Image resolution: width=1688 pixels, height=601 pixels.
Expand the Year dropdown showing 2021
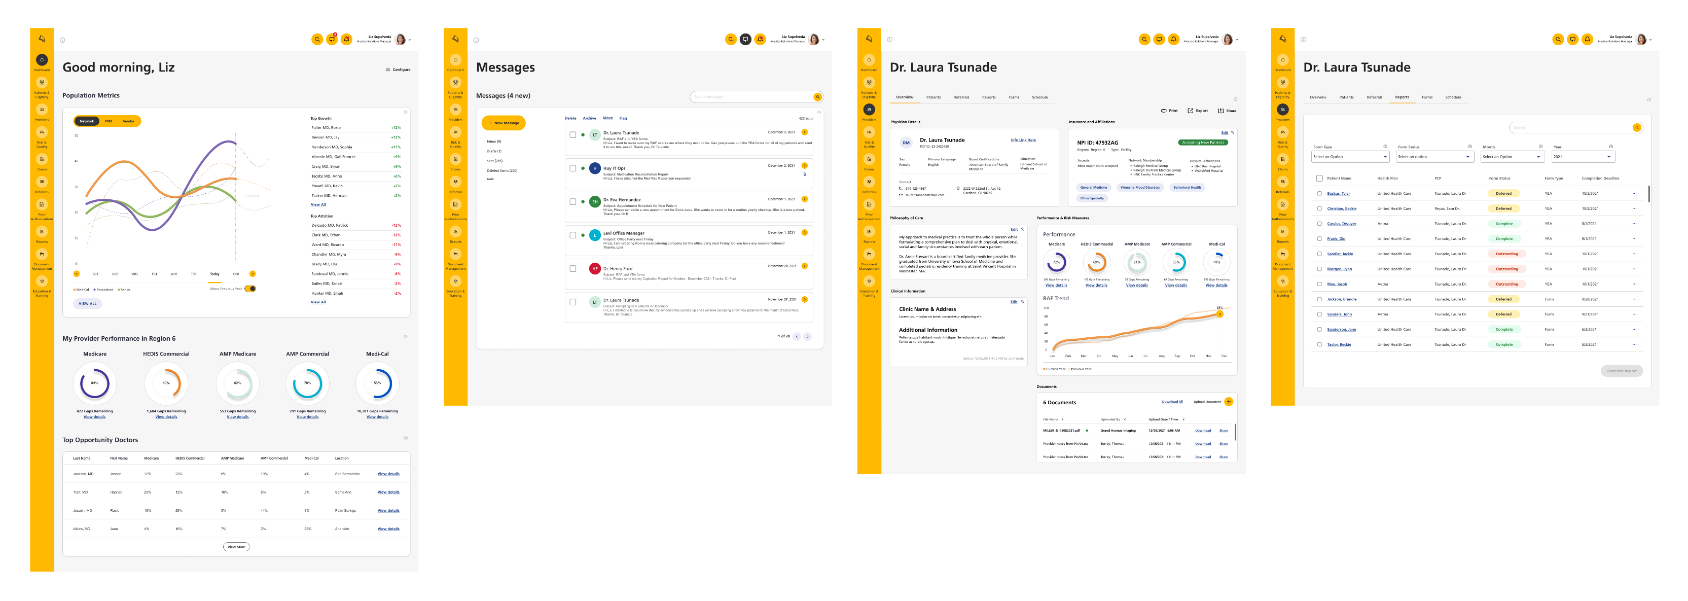[1583, 157]
